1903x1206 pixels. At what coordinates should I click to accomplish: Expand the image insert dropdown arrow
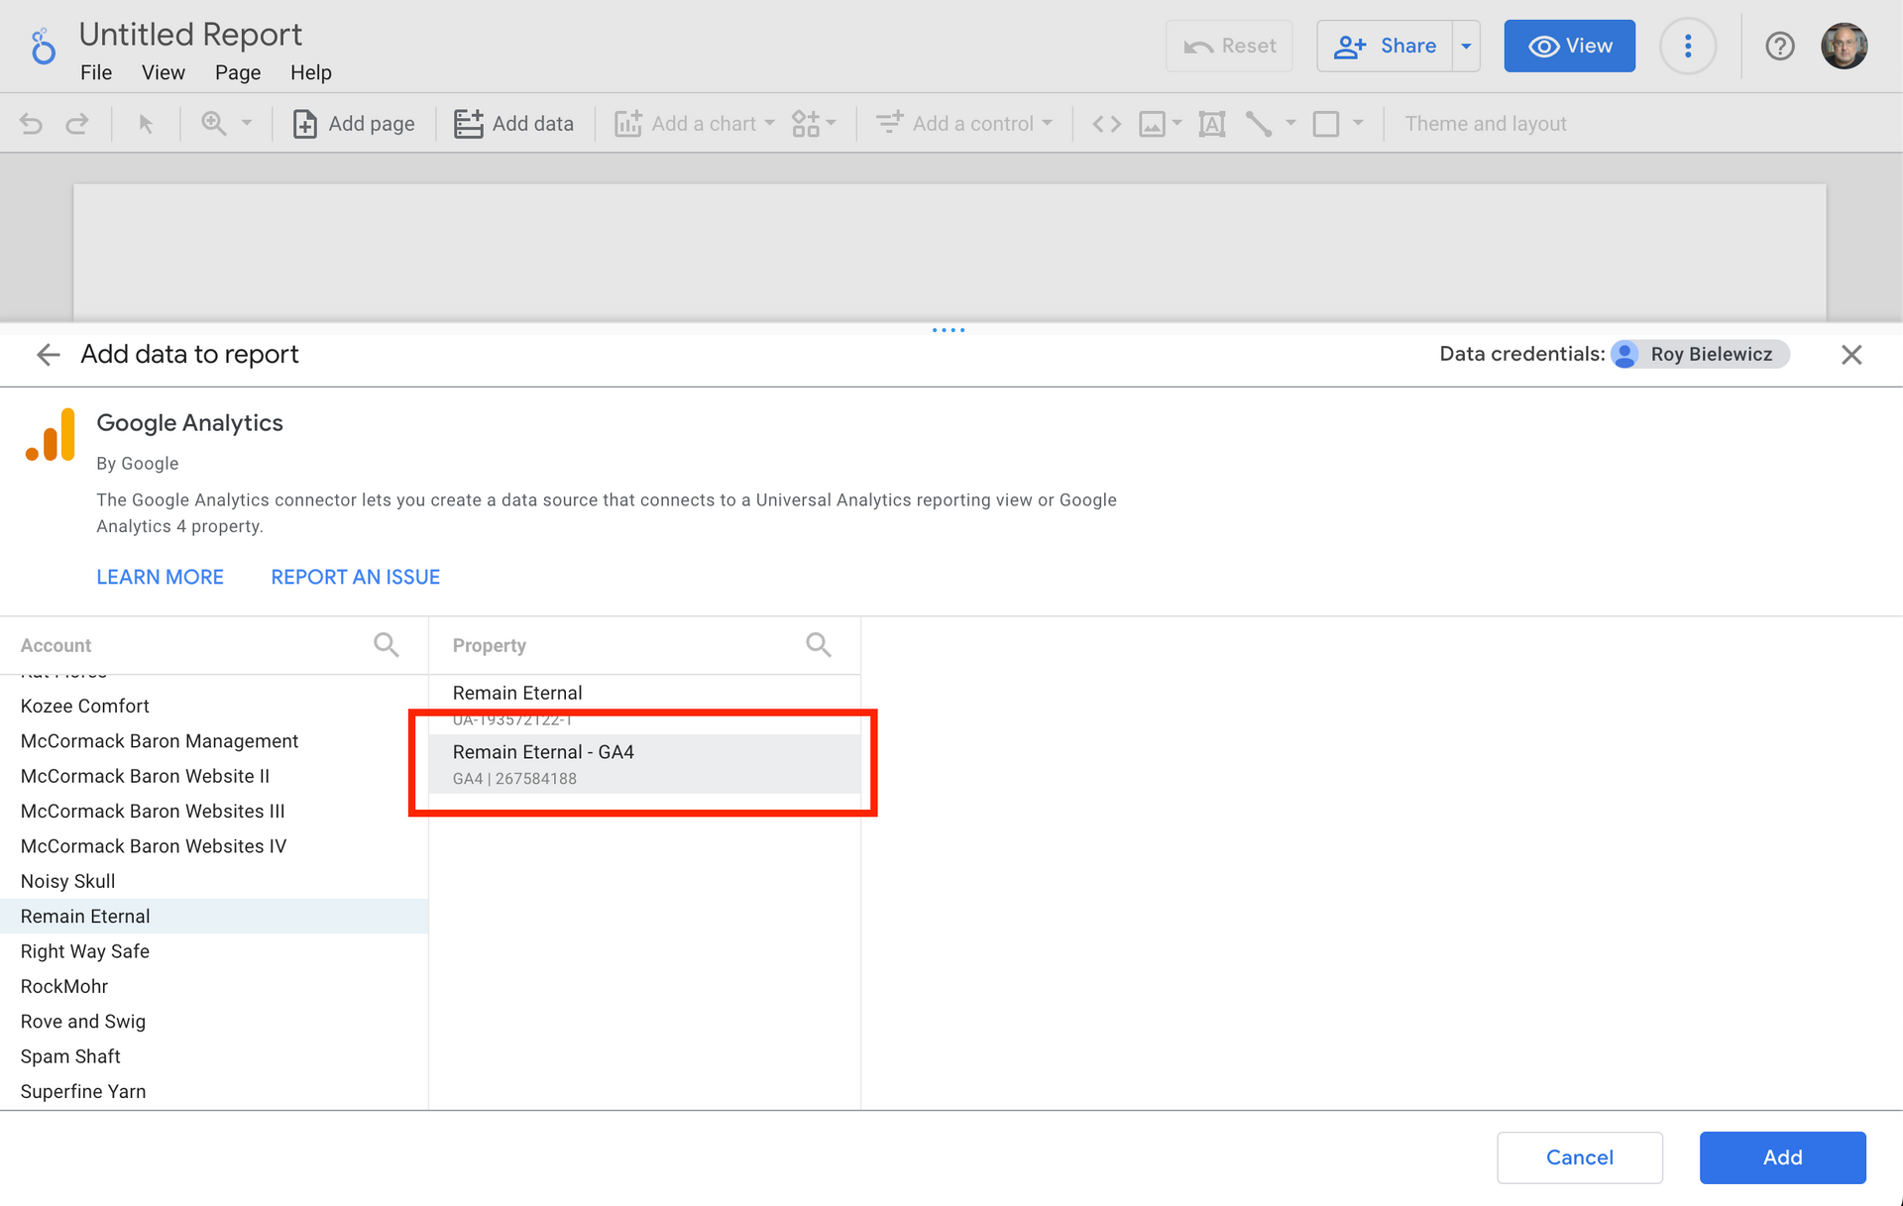pos(1177,124)
